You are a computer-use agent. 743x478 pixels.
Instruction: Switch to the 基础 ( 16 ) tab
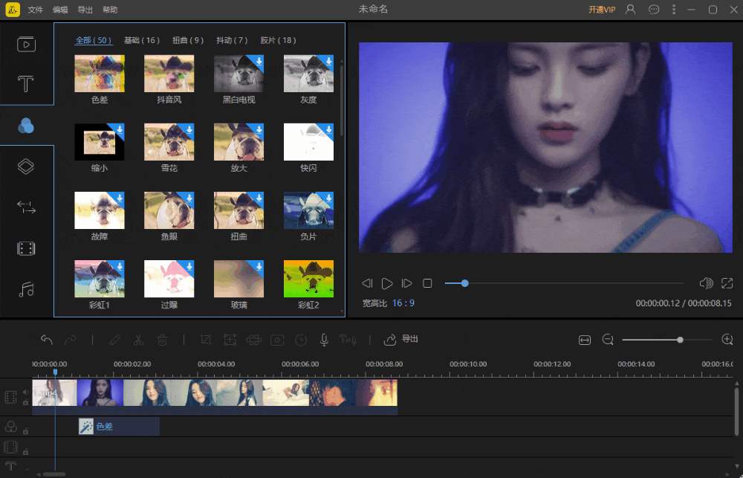[x=142, y=40]
